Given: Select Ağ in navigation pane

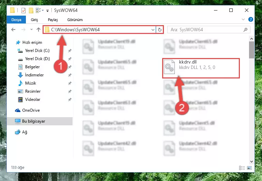Looking at the screenshot, I should pyautogui.click(x=25, y=132).
